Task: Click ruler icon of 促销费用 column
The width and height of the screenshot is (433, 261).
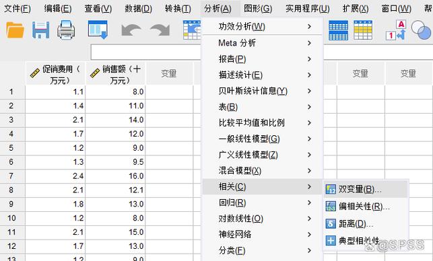Action: point(35,73)
